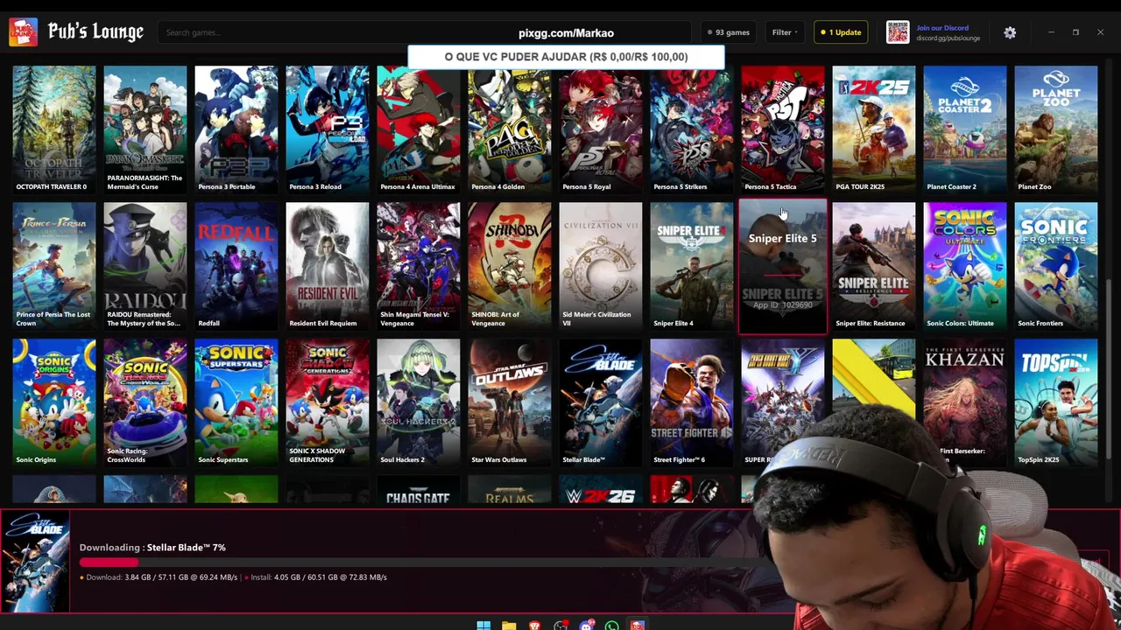Open Windows Start menu

click(483, 625)
